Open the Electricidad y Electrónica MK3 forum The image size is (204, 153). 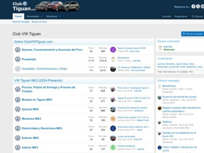tap(42, 128)
